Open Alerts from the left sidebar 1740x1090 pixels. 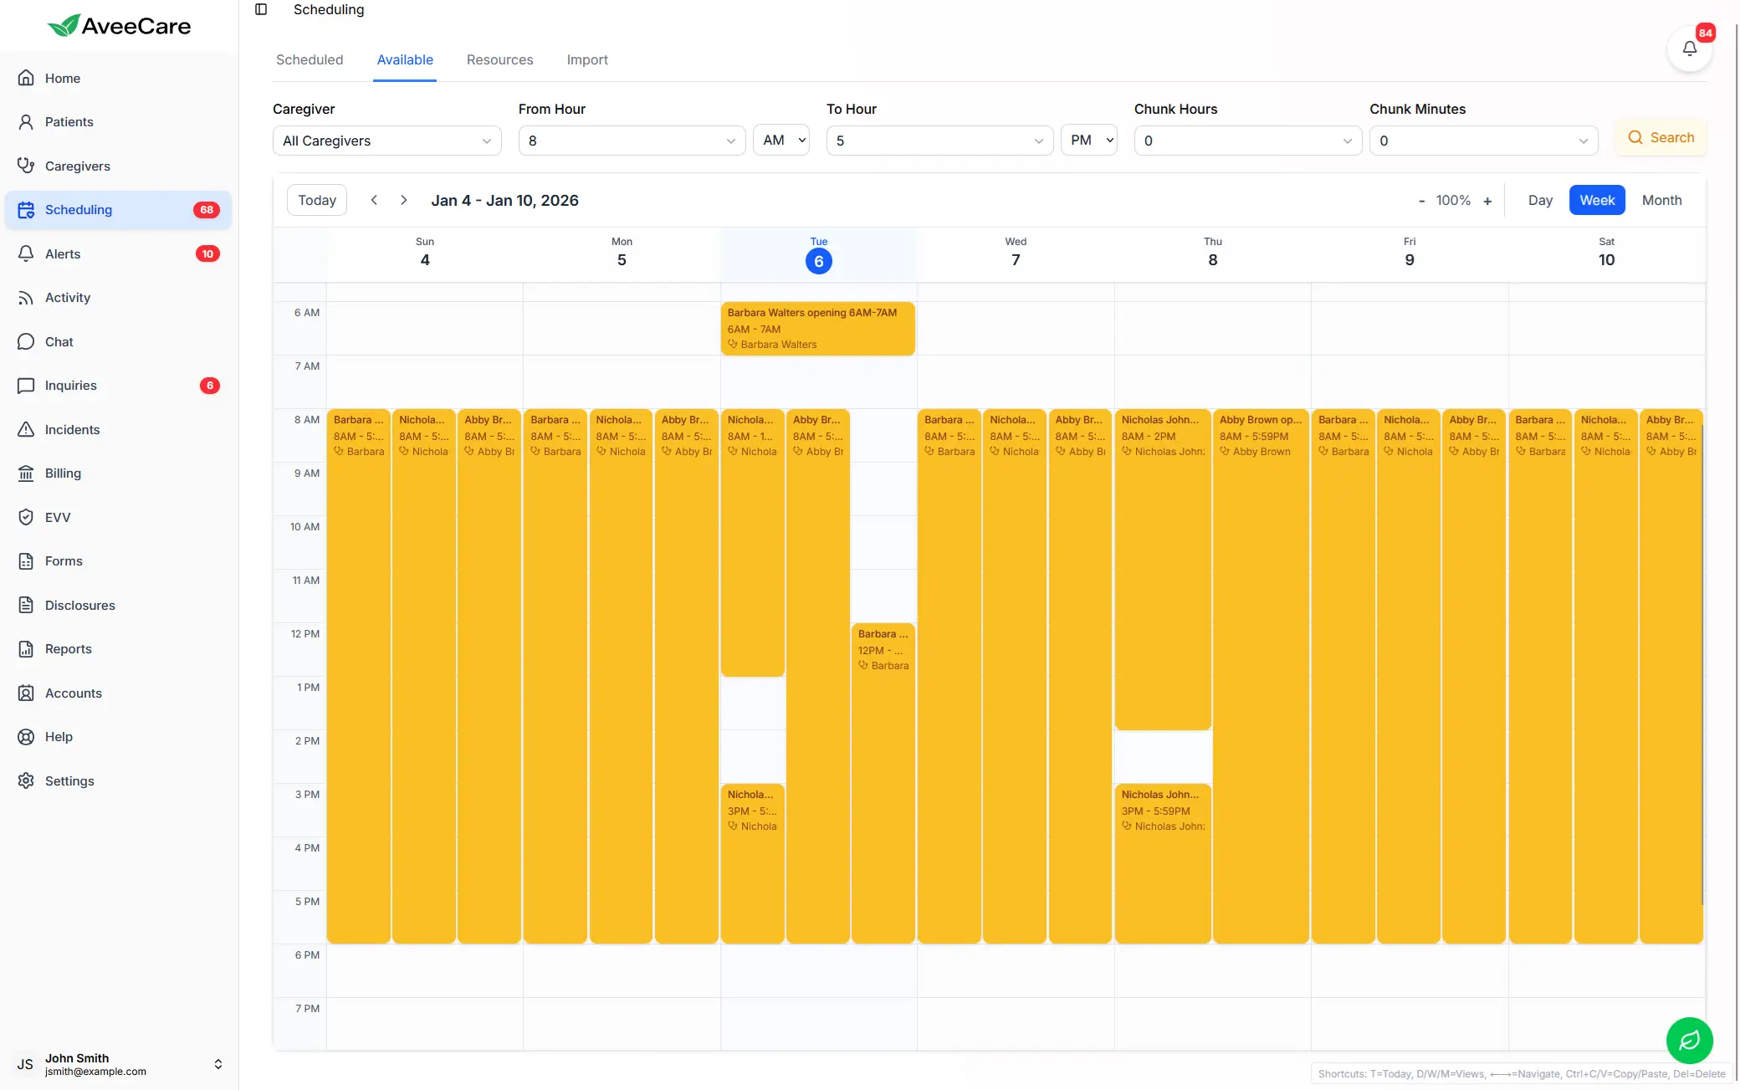point(28,253)
